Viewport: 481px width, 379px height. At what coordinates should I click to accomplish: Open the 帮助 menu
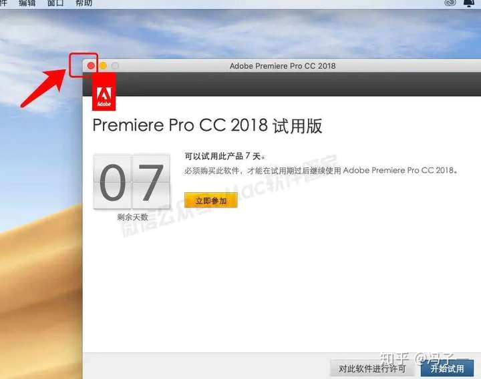[x=84, y=3]
